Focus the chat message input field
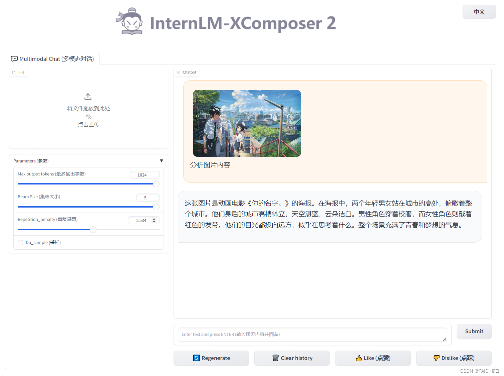 [x=312, y=335]
